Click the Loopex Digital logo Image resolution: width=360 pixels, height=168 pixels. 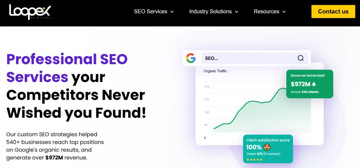[30, 12]
